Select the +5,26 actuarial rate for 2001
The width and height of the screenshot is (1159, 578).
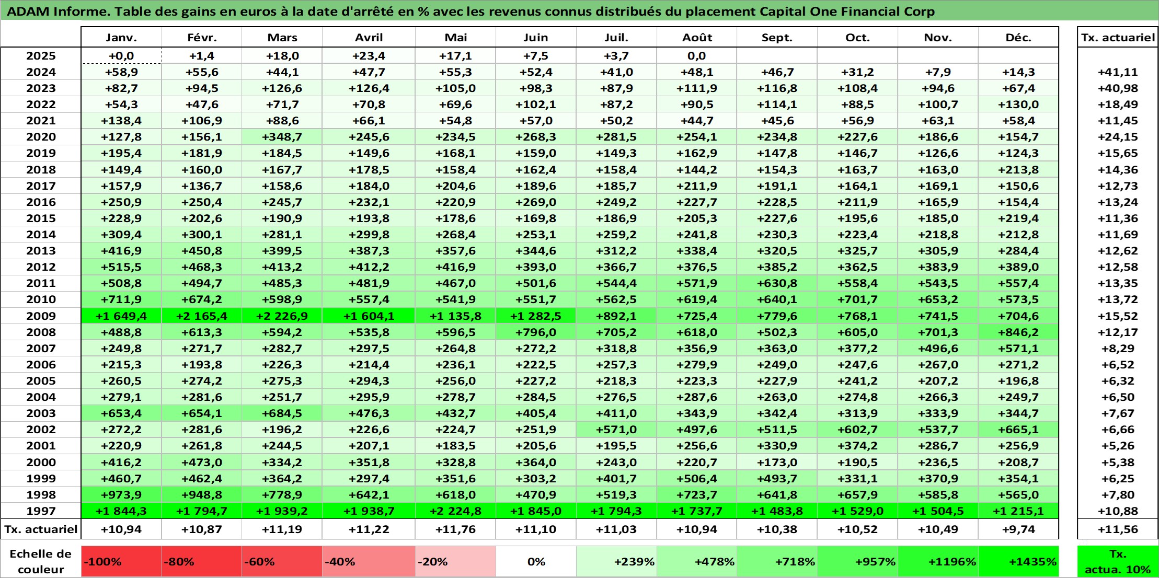[1118, 446]
